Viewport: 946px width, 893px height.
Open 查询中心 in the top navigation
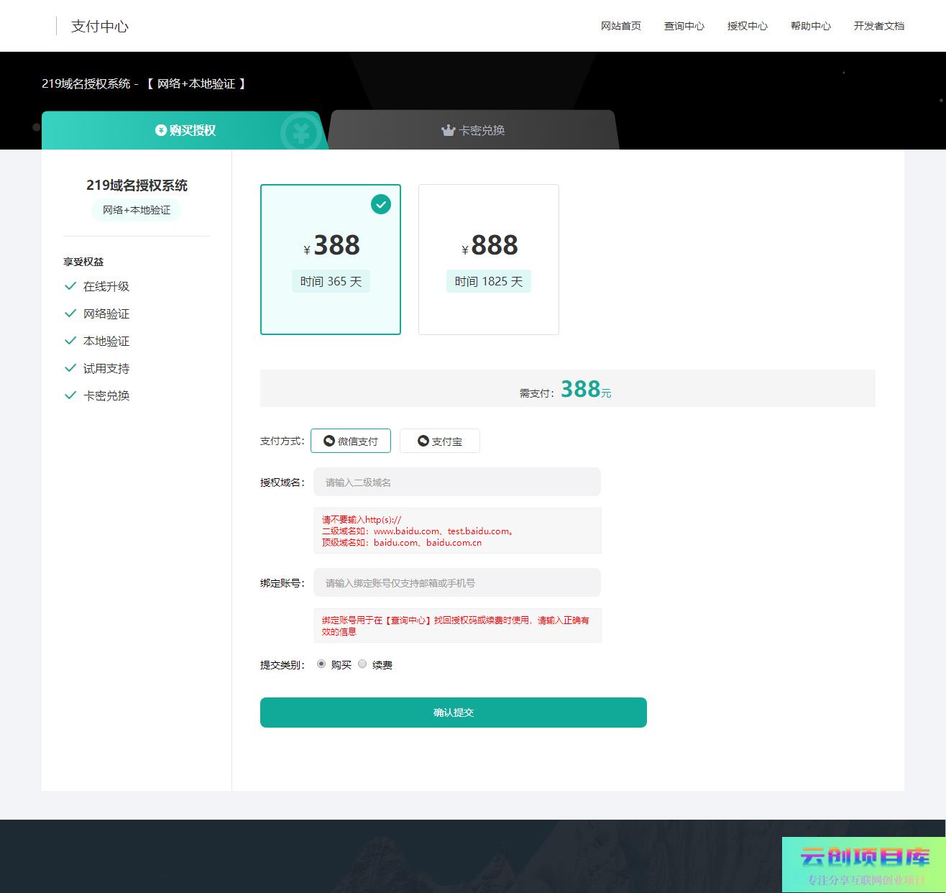tap(684, 26)
